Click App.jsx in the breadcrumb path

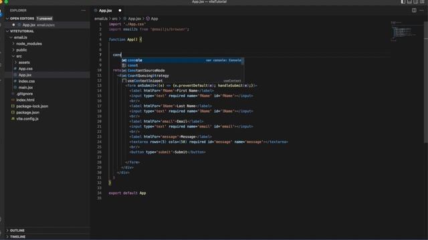[x=134, y=19]
